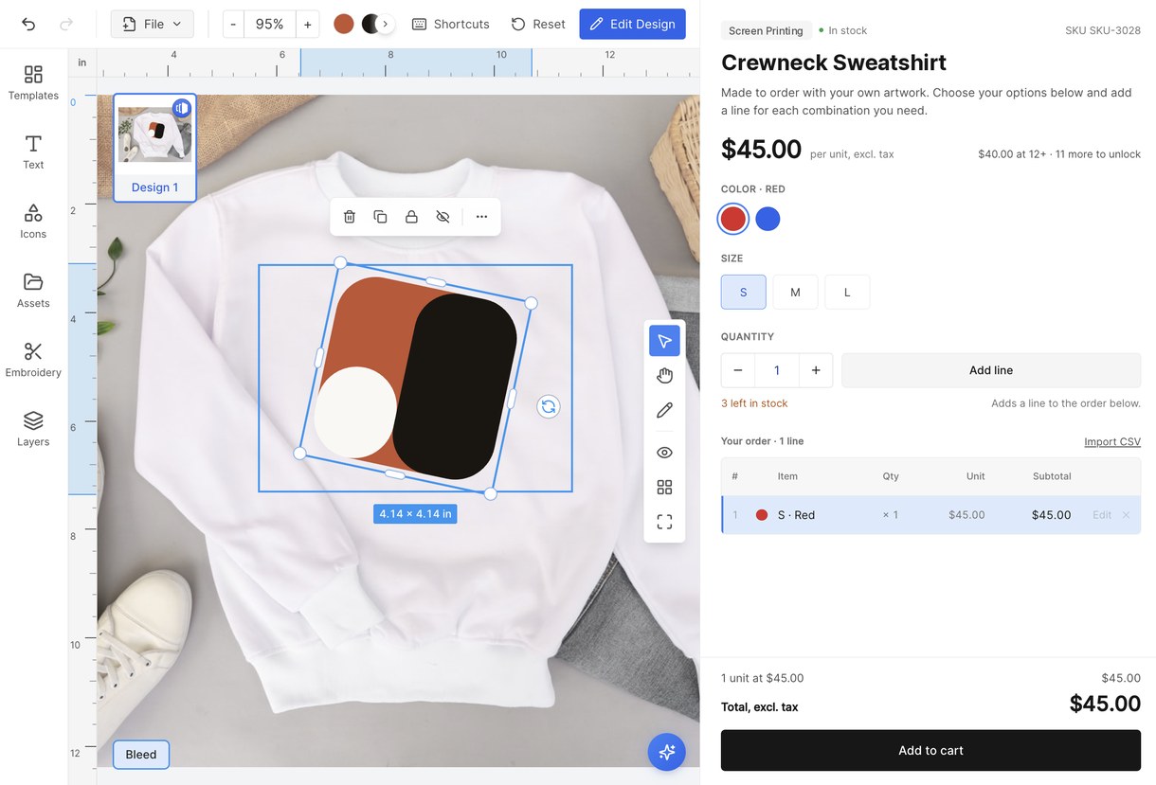Remove the S · Red order line
1156x785 pixels.
point(1127,515)
